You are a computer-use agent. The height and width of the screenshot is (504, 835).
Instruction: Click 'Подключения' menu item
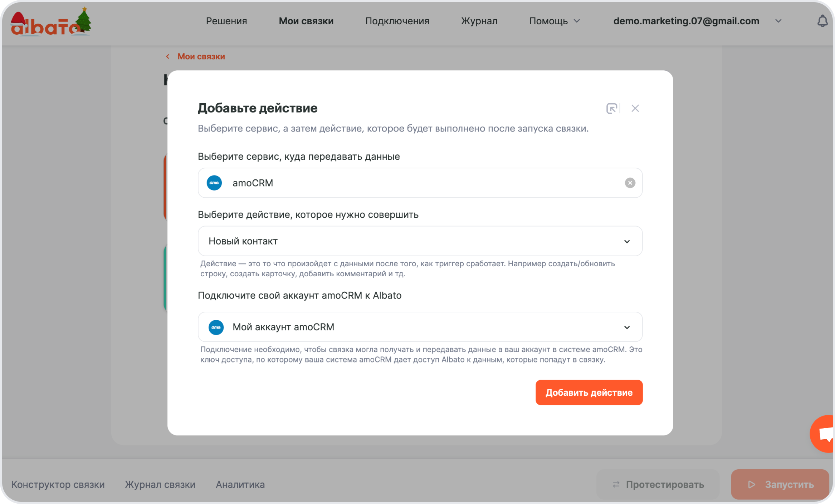pos(398,21)
